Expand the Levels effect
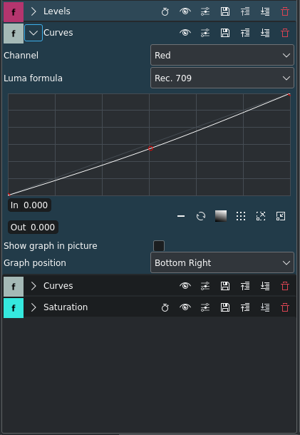Viewport: 300px width, 435px height. tap(33, 11)
